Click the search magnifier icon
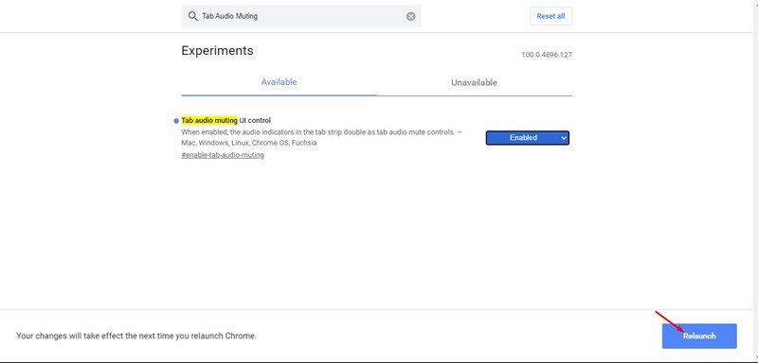 pos(192,16)
